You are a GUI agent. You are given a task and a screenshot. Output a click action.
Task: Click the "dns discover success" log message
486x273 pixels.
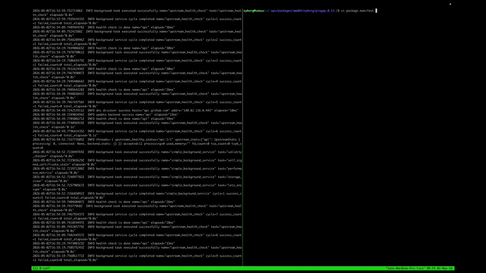[113, 110]
